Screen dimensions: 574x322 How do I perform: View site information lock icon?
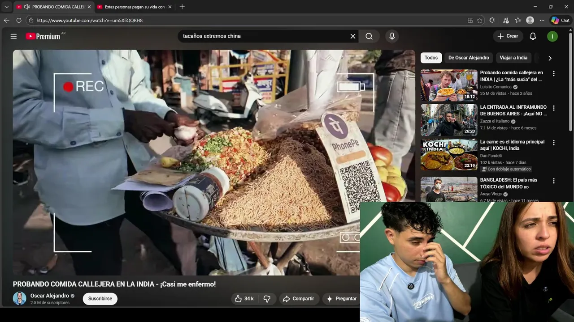tap(31, 20)
